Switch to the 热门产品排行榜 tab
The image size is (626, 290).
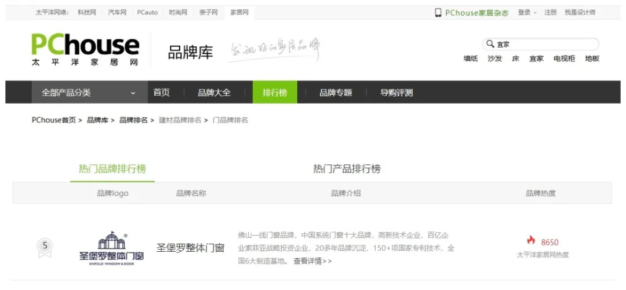pos(347,169)
